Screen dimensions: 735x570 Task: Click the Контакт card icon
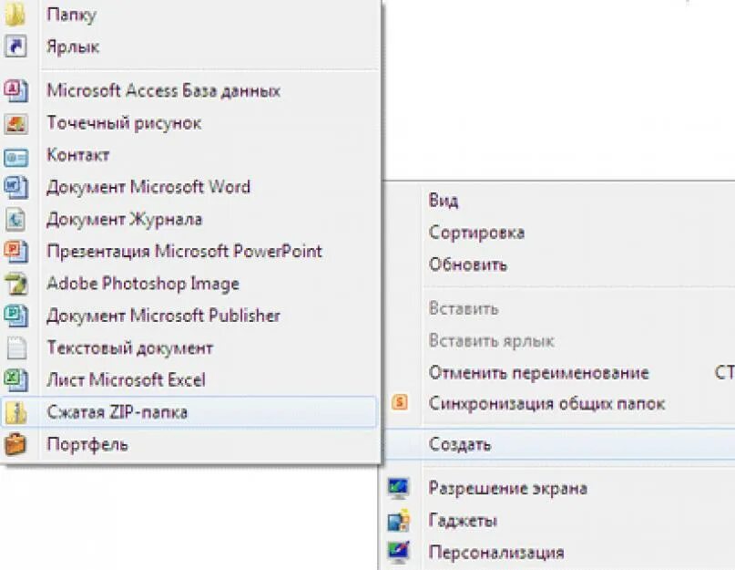pyautogui.click(x=15, y=158)
